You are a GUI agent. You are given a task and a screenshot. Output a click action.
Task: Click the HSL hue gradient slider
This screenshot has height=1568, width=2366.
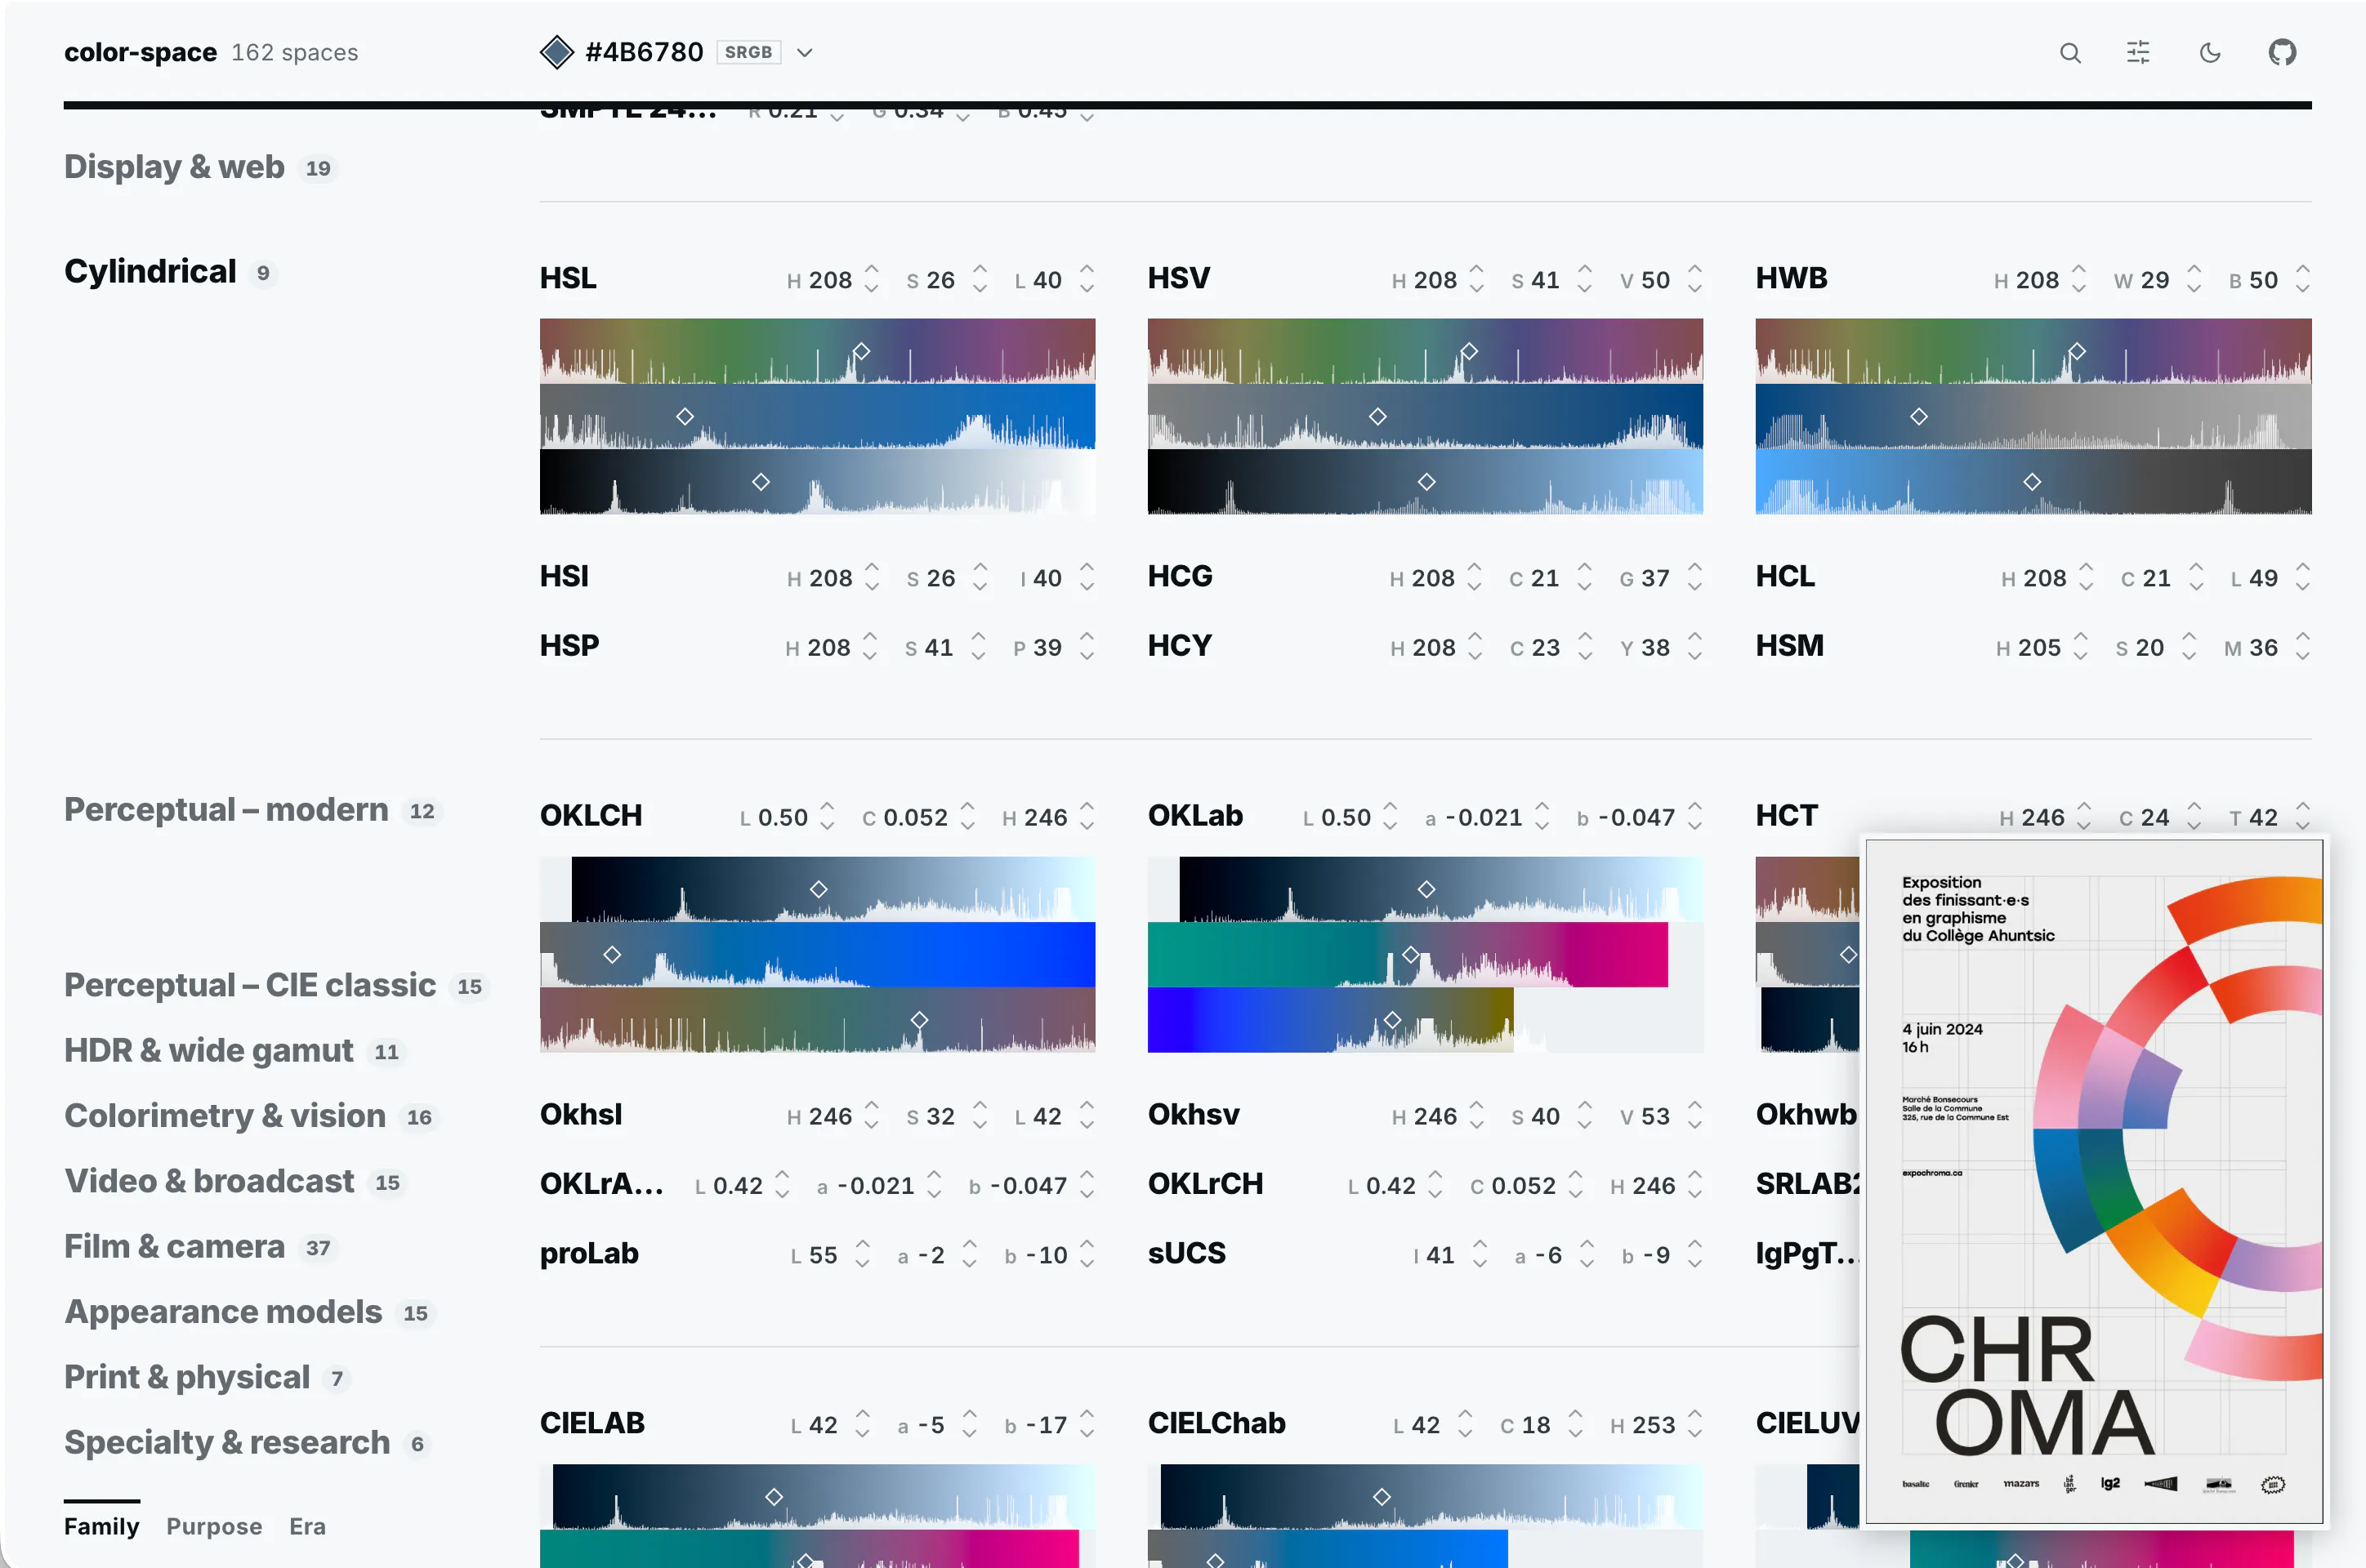(817, 351)
